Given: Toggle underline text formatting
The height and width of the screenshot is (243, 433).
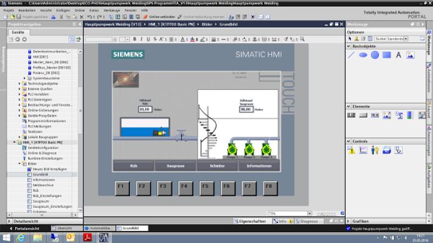Looking at the screenshot, I should coord(148,39).
